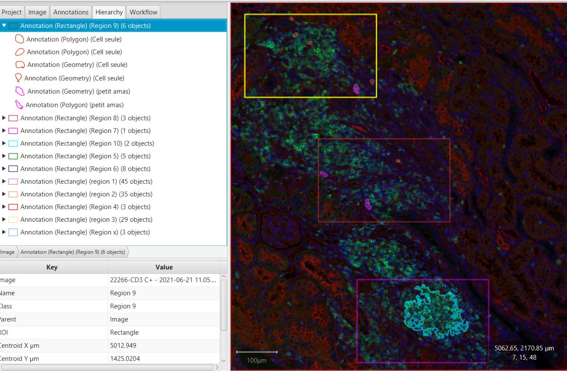Click the green rectangle icon next to Region 5
567x371 pixels.
12,156
